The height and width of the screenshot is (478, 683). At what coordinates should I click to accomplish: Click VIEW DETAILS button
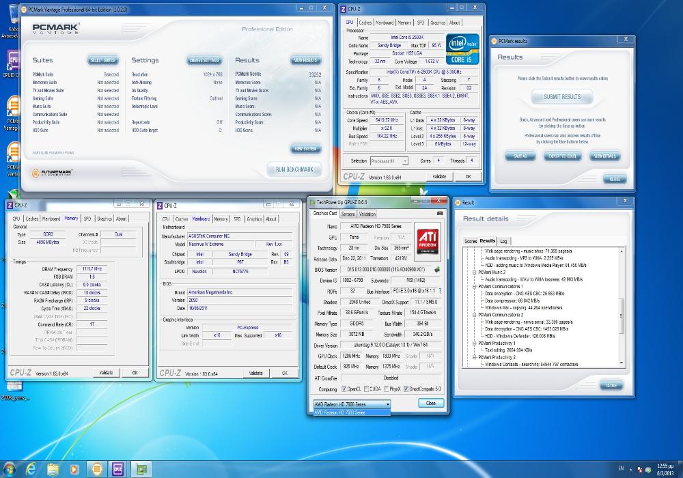point(604,156)
